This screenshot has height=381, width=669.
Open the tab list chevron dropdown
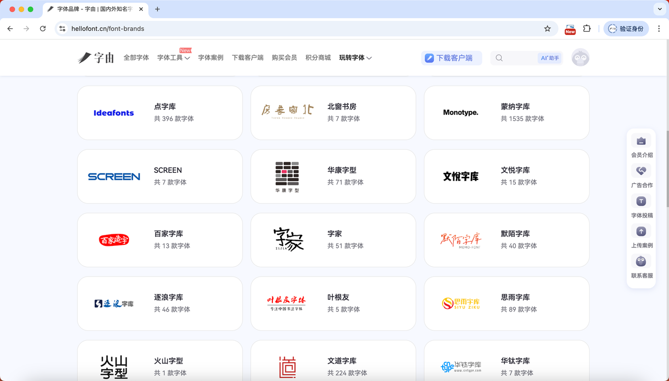coord(660,9)
